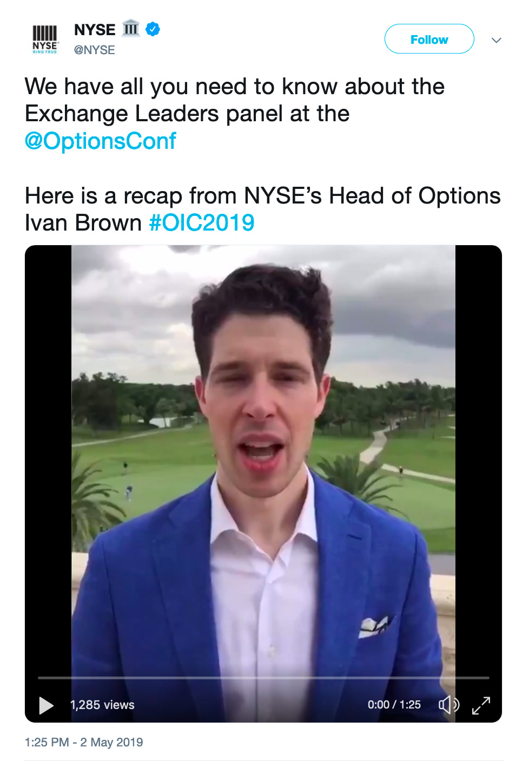Open the tweet options chevron menu
This screenshot has width=529, height=761.
(x=497, y=40)
